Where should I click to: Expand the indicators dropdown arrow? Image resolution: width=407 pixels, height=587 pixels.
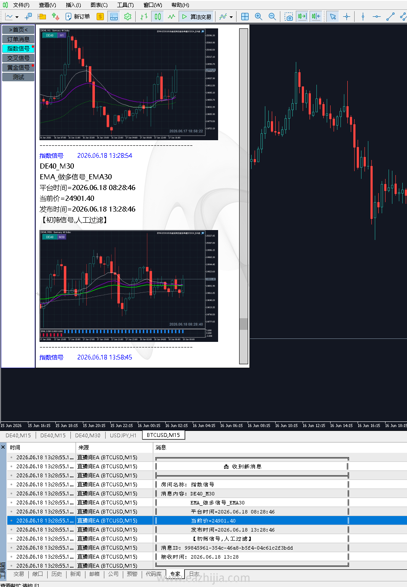[x=231, y=17]
